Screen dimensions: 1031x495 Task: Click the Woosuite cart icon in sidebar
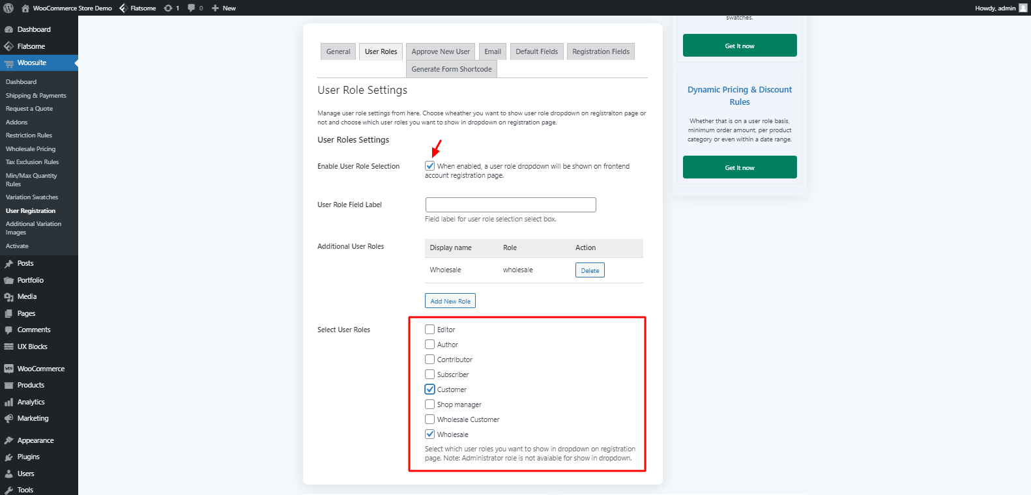point(8,63)
